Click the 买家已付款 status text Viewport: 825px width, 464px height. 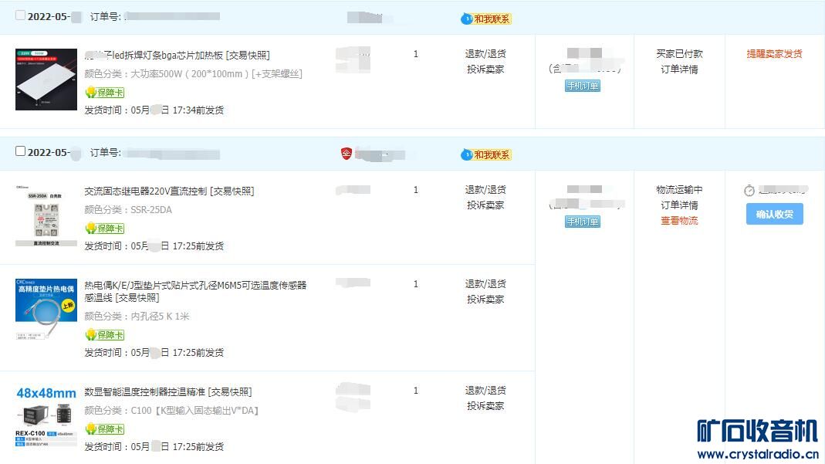click(679, 54)
